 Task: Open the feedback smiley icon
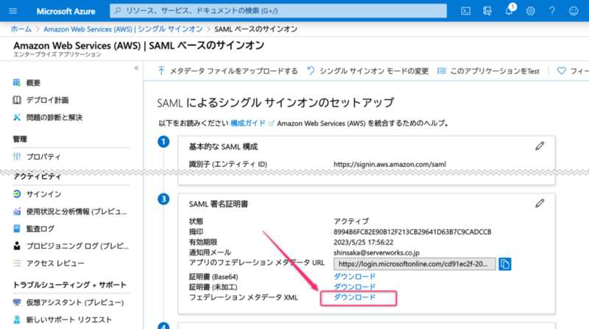[574, 11]
